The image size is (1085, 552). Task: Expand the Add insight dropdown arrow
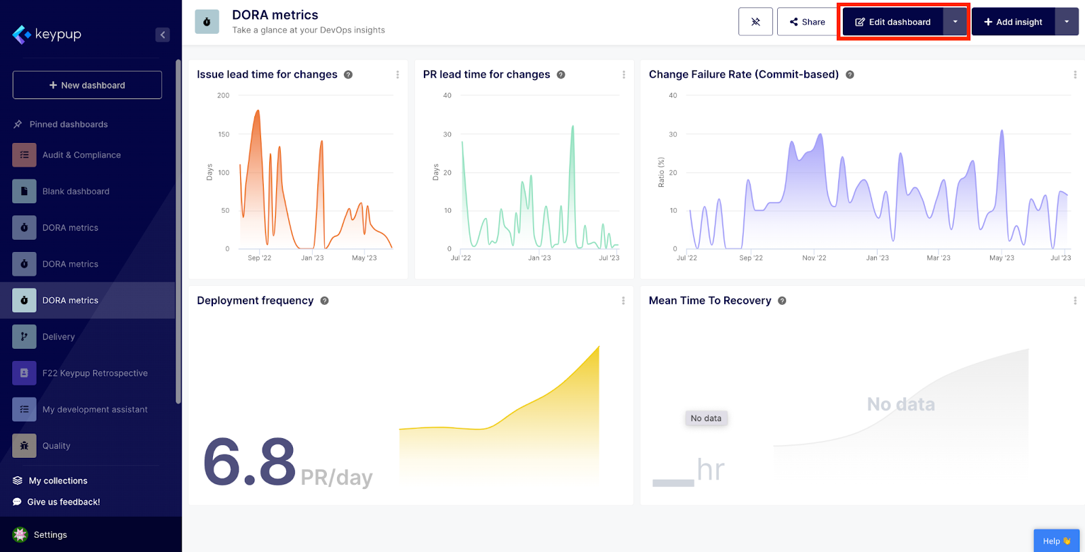pos(1067,22)
